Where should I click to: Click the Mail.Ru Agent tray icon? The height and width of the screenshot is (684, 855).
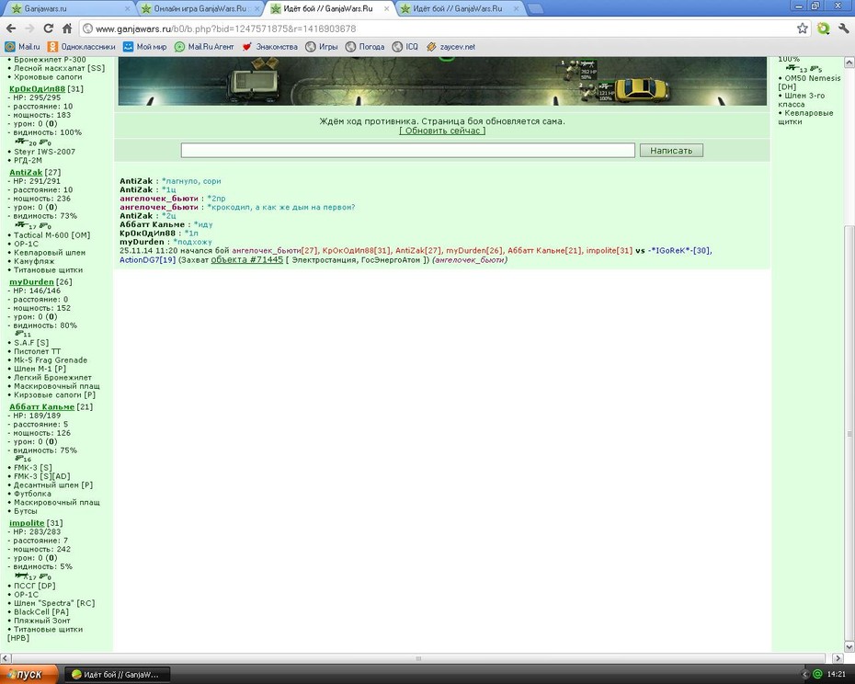817,674
